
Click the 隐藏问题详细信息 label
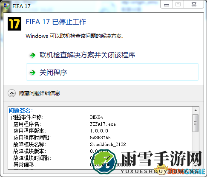click(x=40, y=93)
